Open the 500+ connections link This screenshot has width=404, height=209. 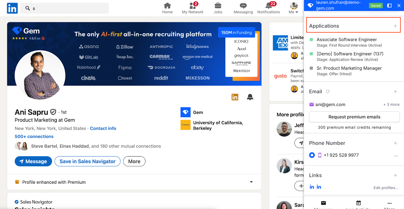point(34,136)
